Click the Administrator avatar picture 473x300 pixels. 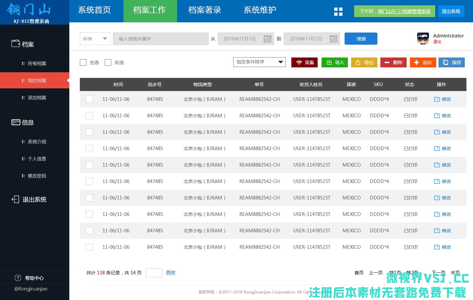click(x=423, y=38)
